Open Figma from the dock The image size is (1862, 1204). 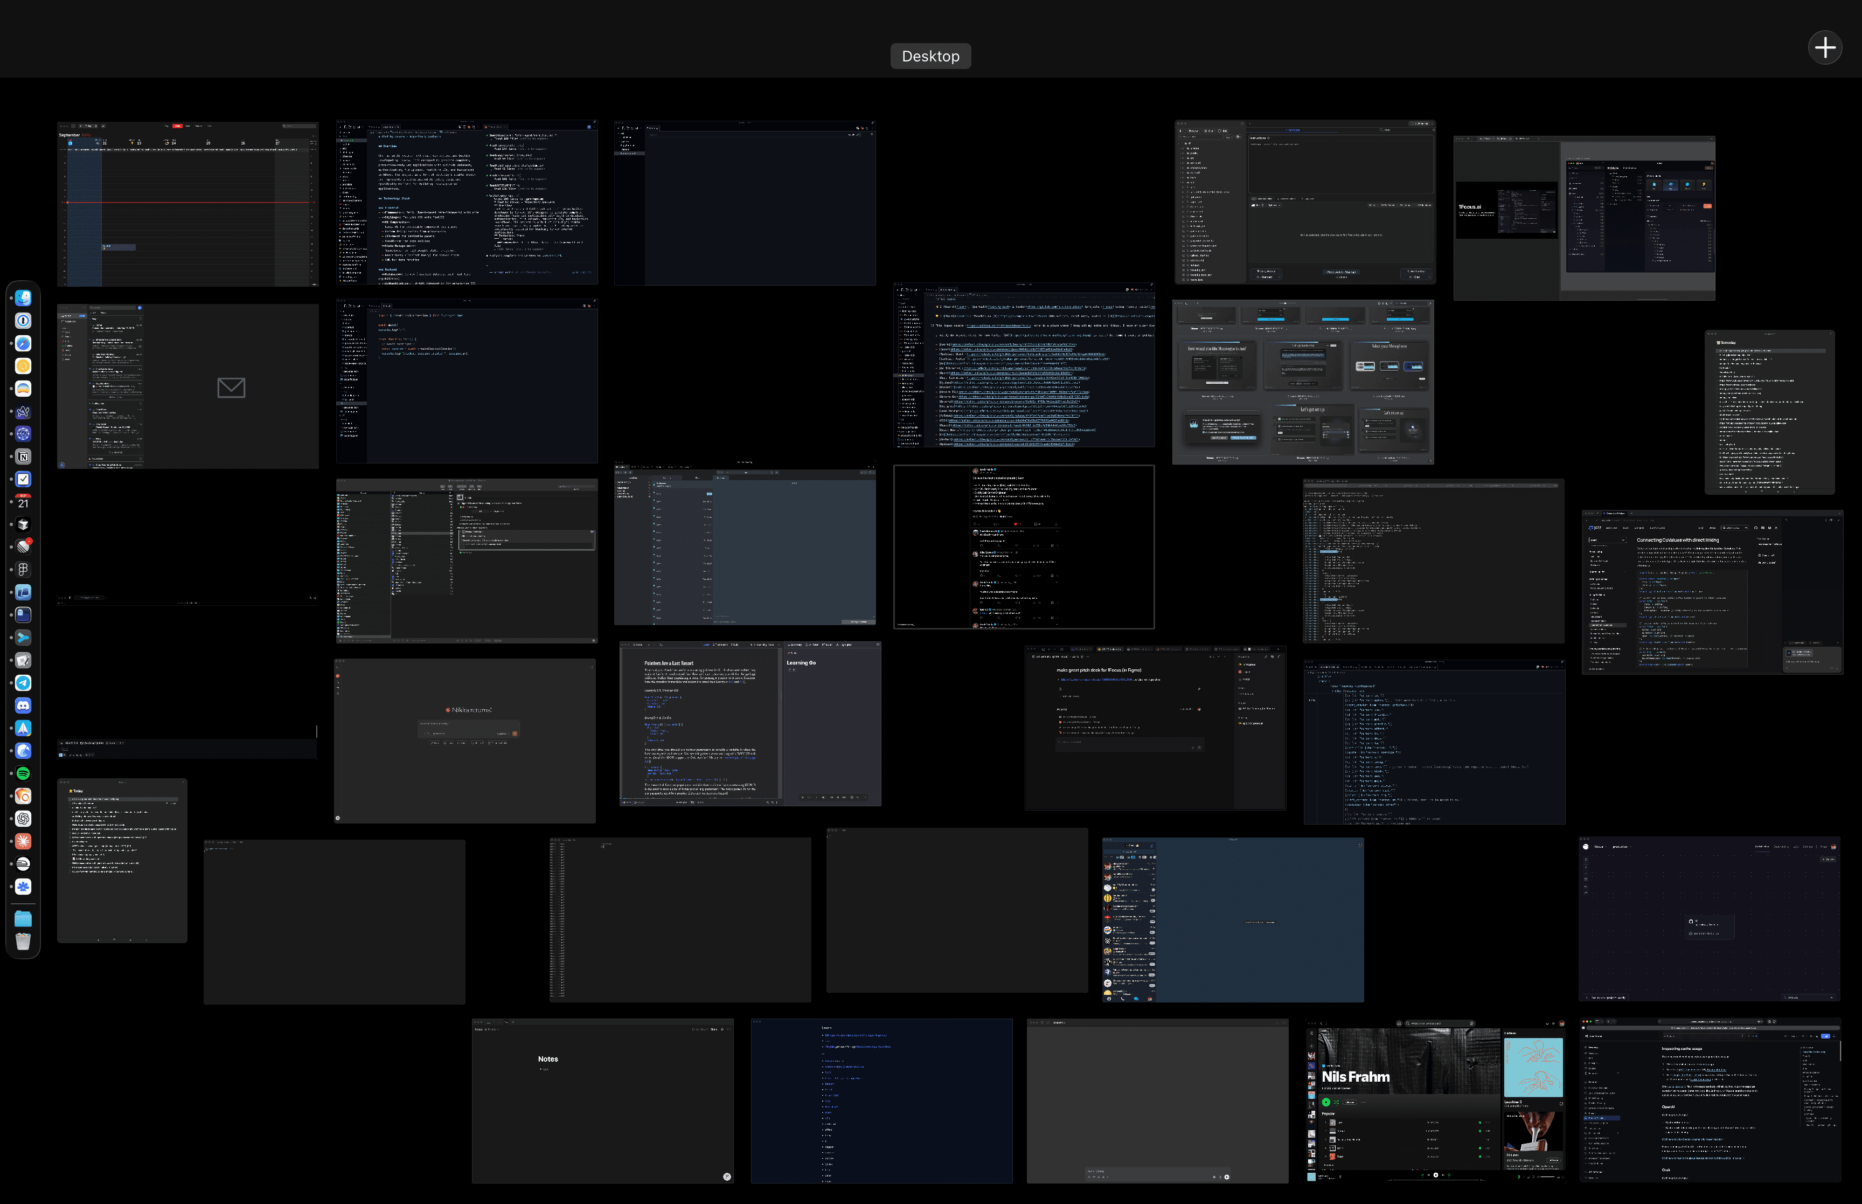[x=24, y=569]
